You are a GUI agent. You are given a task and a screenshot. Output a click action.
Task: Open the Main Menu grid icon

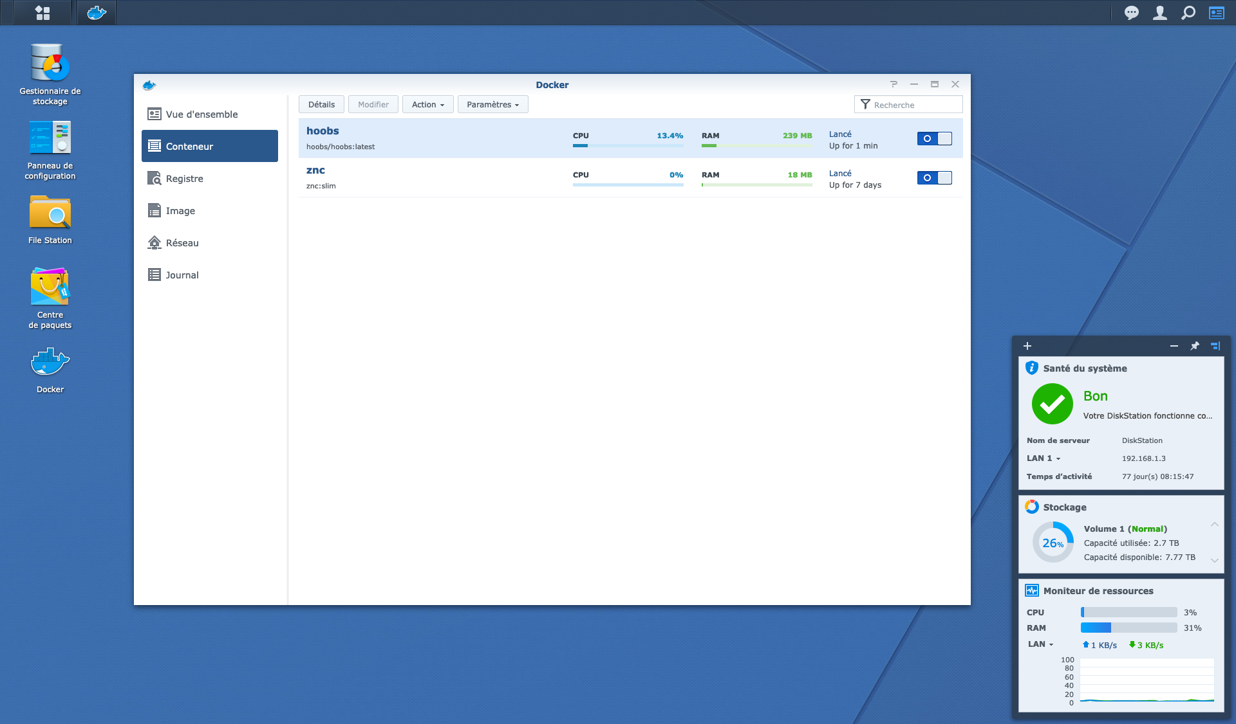tap(42, 13)
